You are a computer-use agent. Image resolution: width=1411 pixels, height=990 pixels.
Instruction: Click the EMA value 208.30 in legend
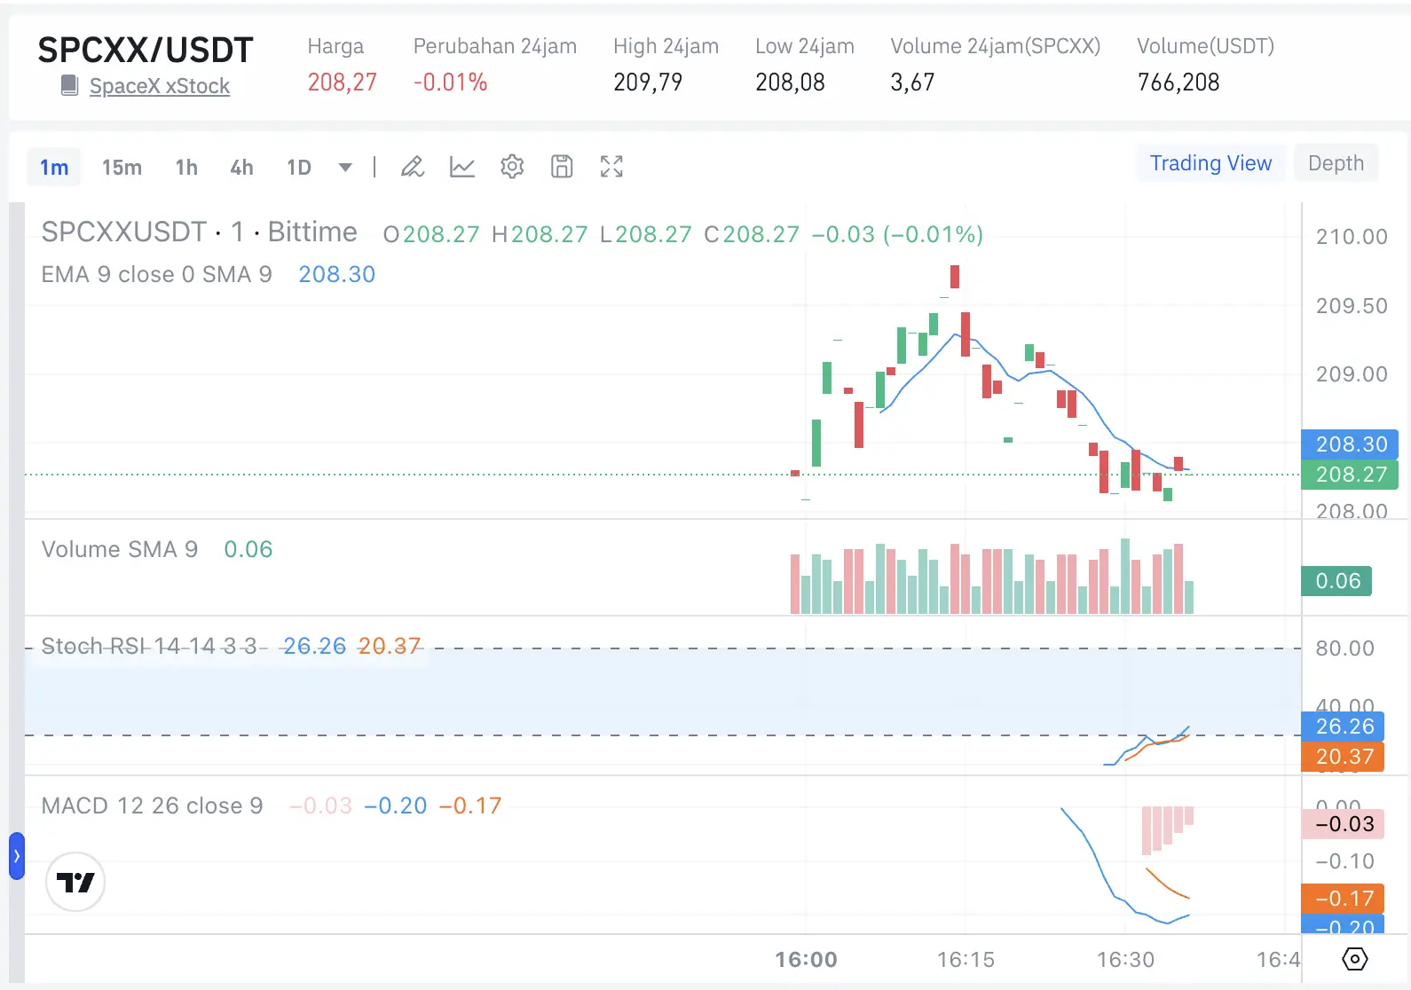click(337, 274)
